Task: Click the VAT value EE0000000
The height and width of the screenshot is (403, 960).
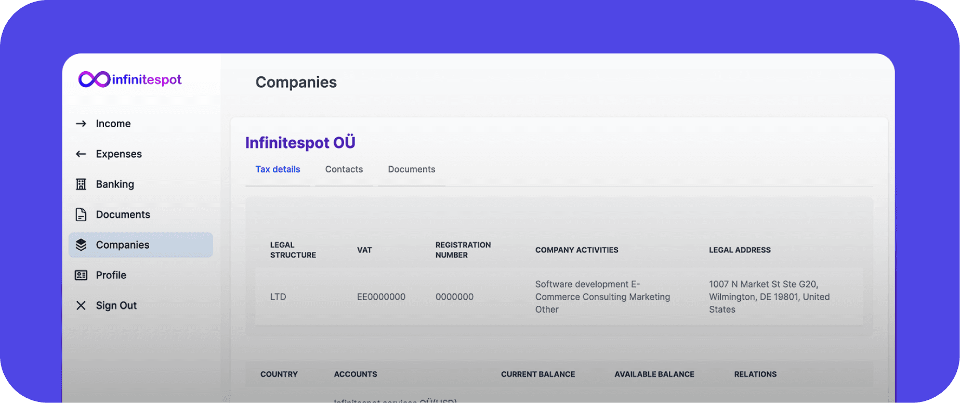Action: tap(381, 297)
